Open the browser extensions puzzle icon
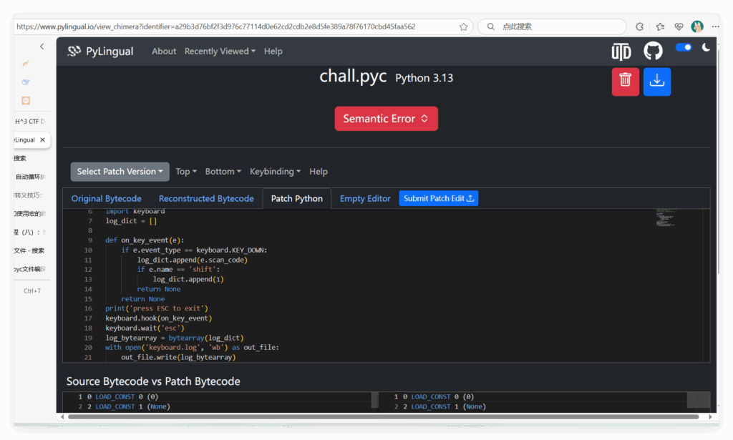Image resolution: width=733 pixels, height=440 pixels. click(x=640, y=26)
